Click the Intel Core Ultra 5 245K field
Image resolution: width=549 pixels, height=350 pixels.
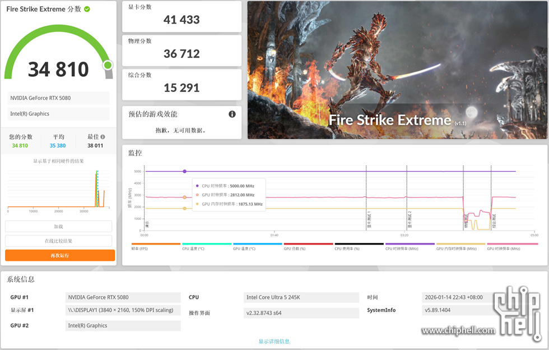(x=301, y=297)
